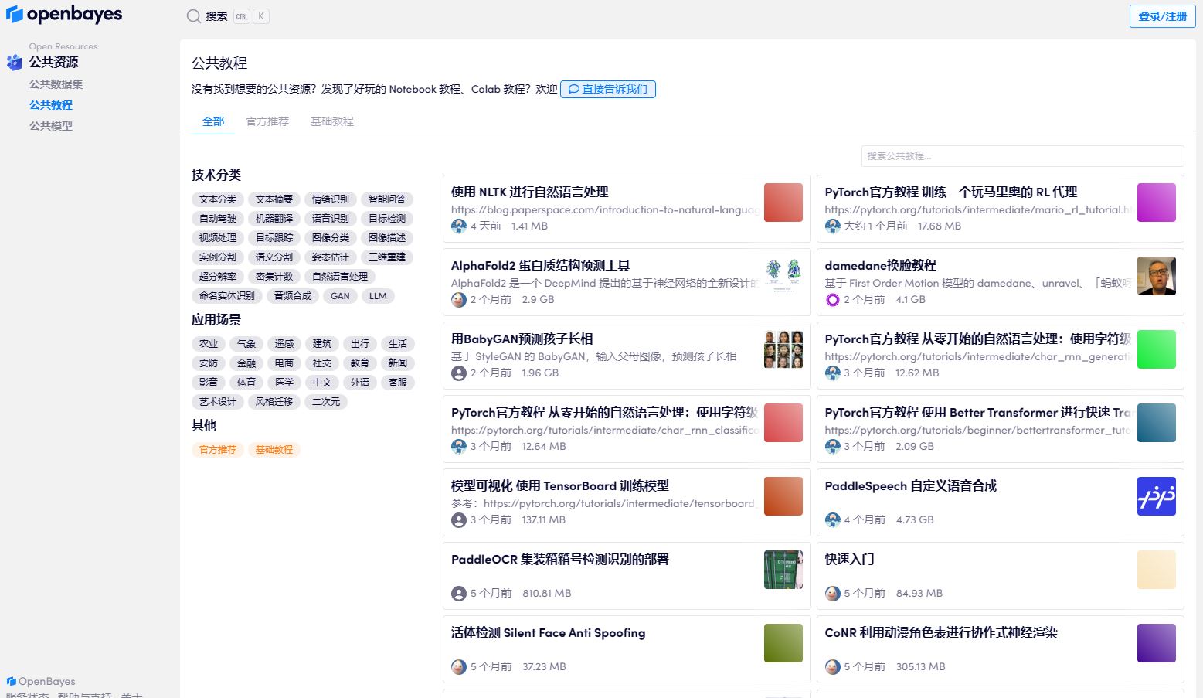Open 公共模型 in the sidebar
Viewport: 1203px width, 698px height.
pyautogui.click(x=51, y=126)
